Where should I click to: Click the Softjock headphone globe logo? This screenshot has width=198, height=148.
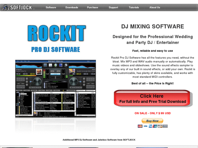(x=6, y=7)
